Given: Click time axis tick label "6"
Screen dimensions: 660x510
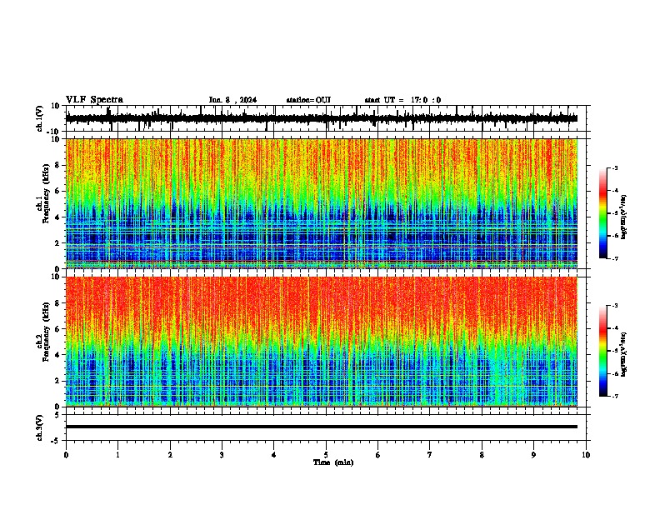Looking at the screenshot, I should 377,455.
